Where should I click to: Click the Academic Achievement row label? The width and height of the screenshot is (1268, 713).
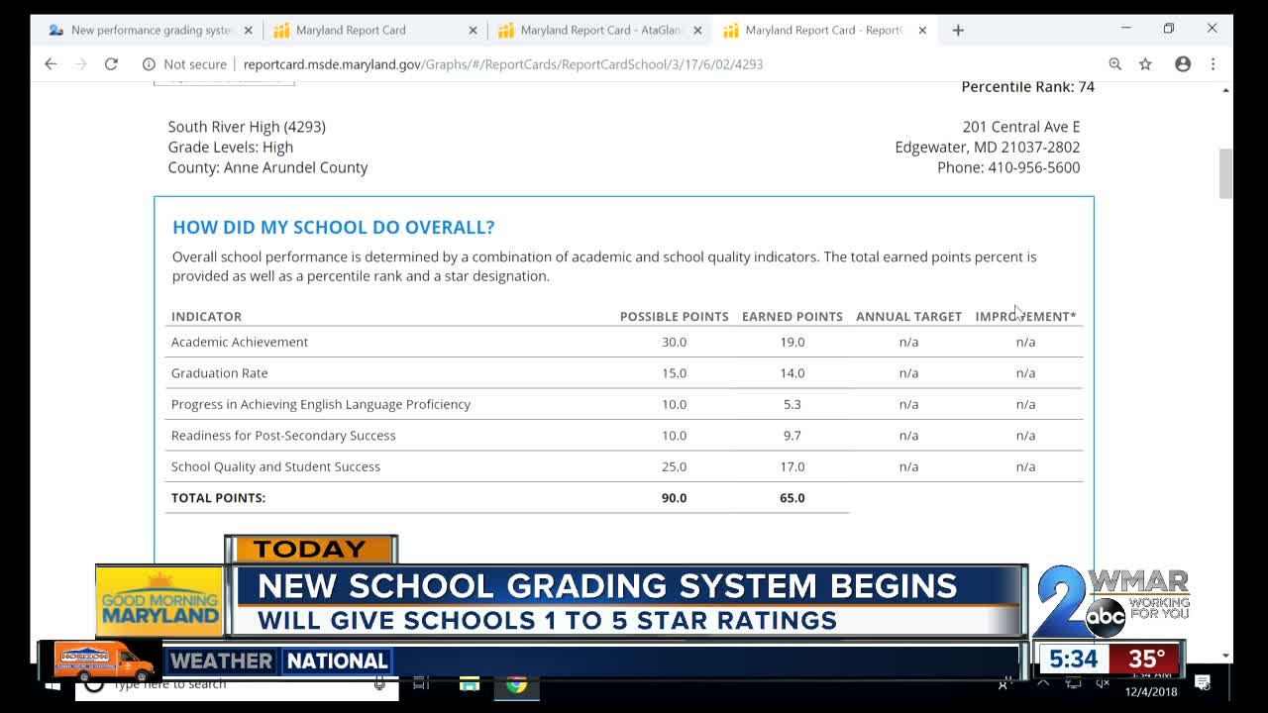point(240,342)
